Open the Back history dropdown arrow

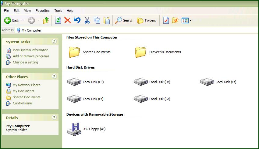click(23, 20)
